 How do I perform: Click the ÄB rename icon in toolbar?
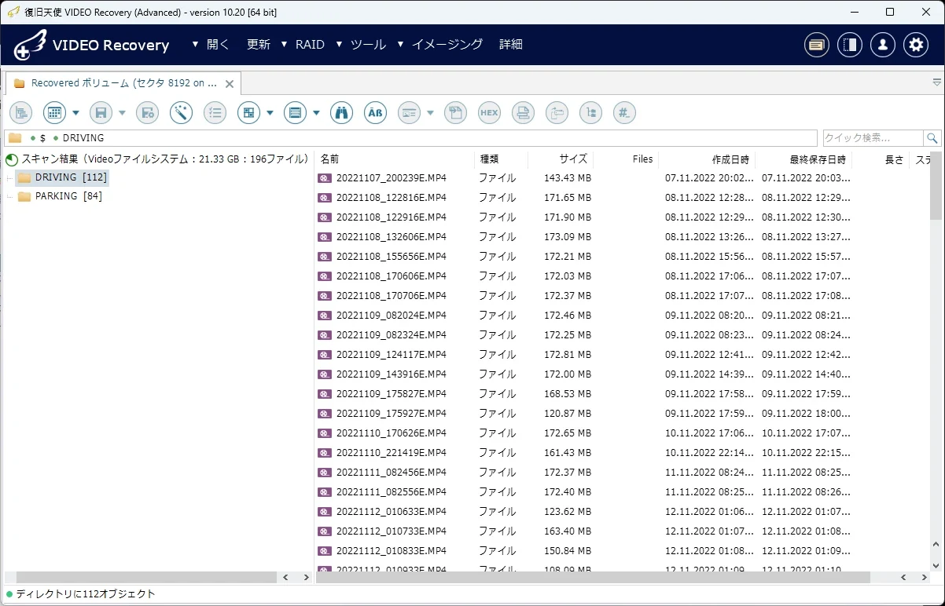[x=377, y=113]
